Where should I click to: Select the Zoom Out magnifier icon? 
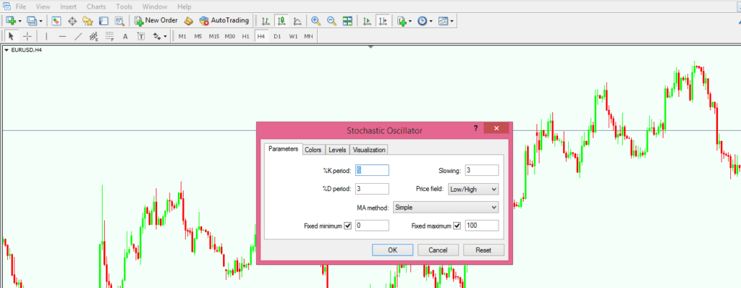coord(331,21)
